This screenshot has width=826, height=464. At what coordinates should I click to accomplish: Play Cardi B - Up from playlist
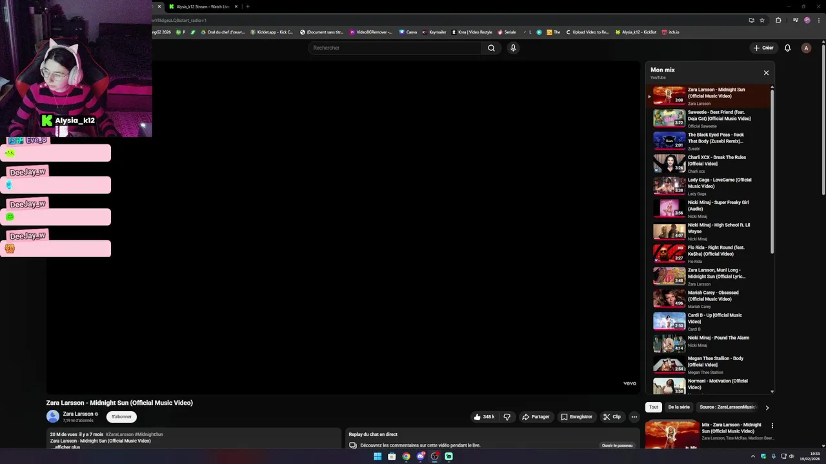click(710, 322)
